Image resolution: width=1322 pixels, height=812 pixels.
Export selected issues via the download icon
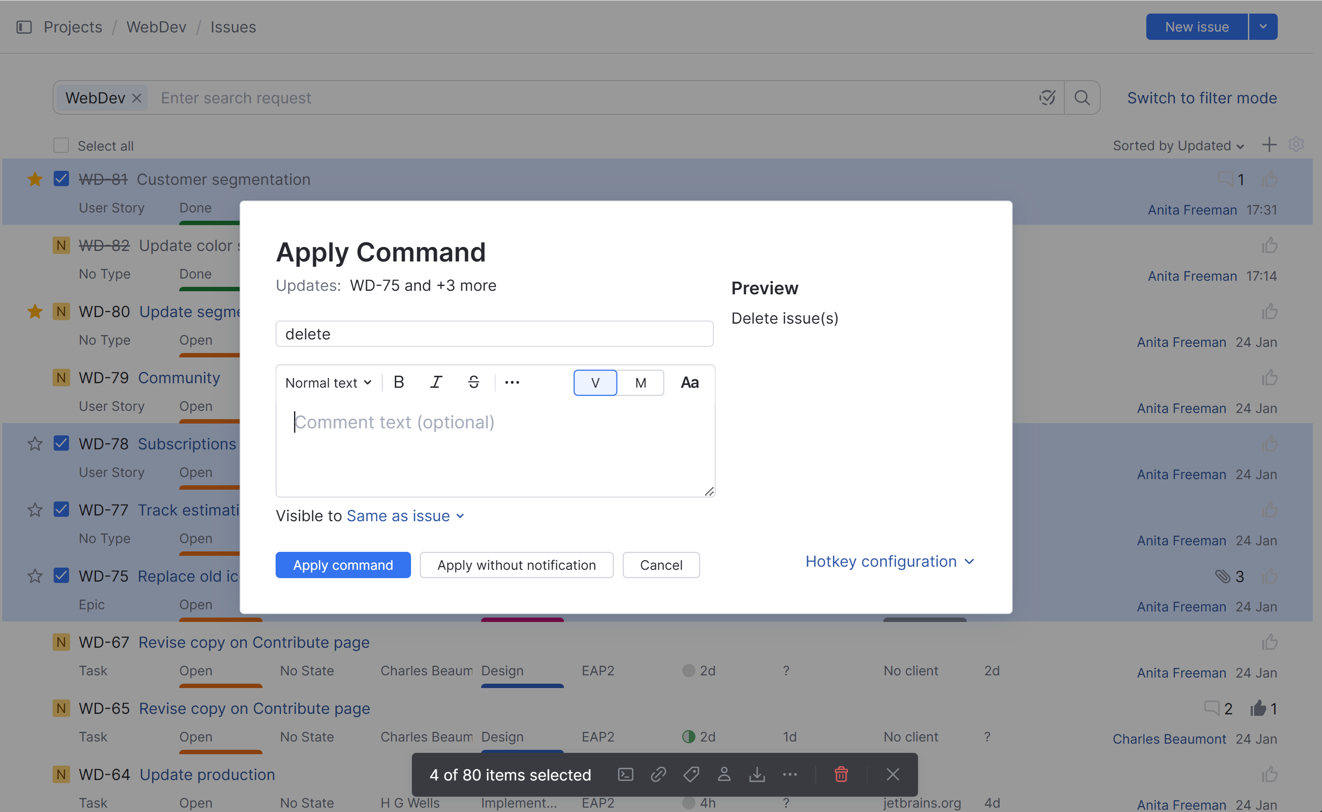758,774
